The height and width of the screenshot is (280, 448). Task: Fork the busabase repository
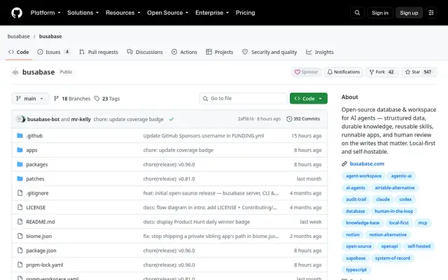coord(381,72)
